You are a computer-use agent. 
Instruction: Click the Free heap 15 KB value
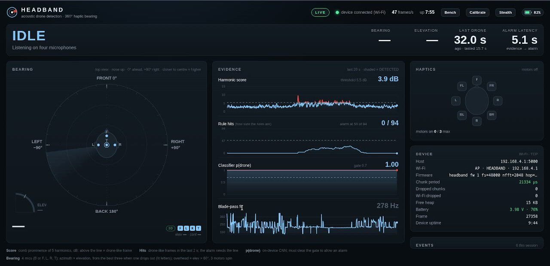click(x=532, y=203)
